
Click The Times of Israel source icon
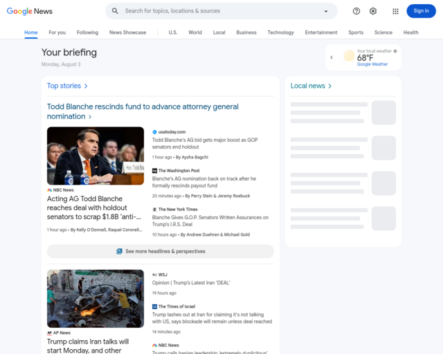click(x=154, y=306)
